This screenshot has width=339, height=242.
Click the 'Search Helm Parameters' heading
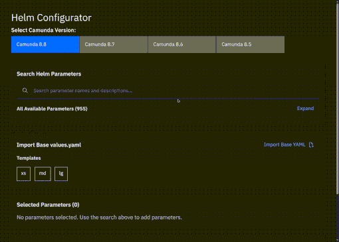pyautogui.click(x=49, y=74)
